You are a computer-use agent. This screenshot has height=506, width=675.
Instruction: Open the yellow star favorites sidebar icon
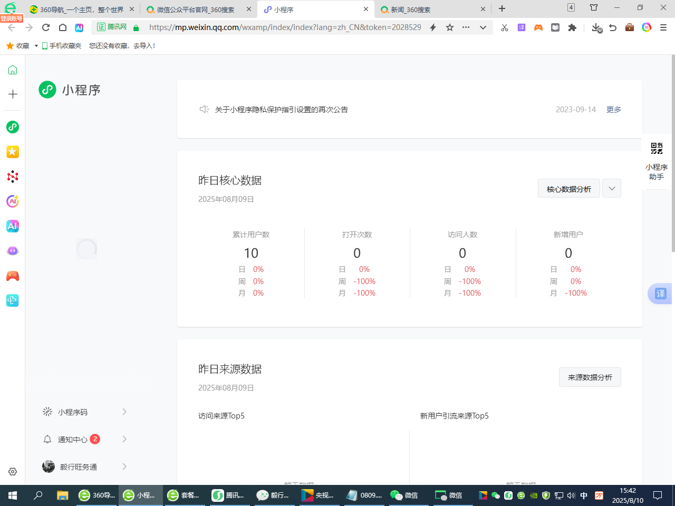pyautogui.click(x=13, y=152)
